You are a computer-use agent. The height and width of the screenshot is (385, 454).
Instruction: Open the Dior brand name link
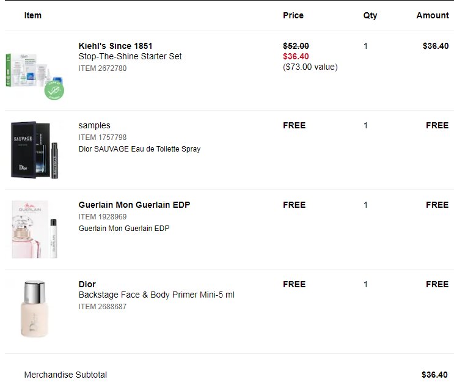pos(87,284)
